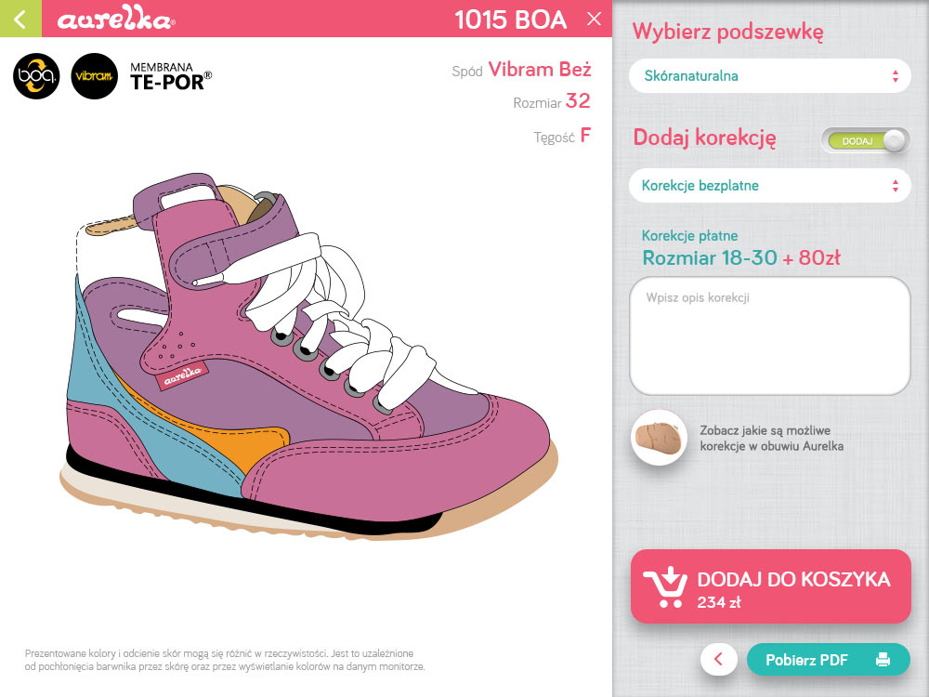This screenshot has width=929, height=697.
Task: Click the green back arrow icon
Action: pos(20,19)
